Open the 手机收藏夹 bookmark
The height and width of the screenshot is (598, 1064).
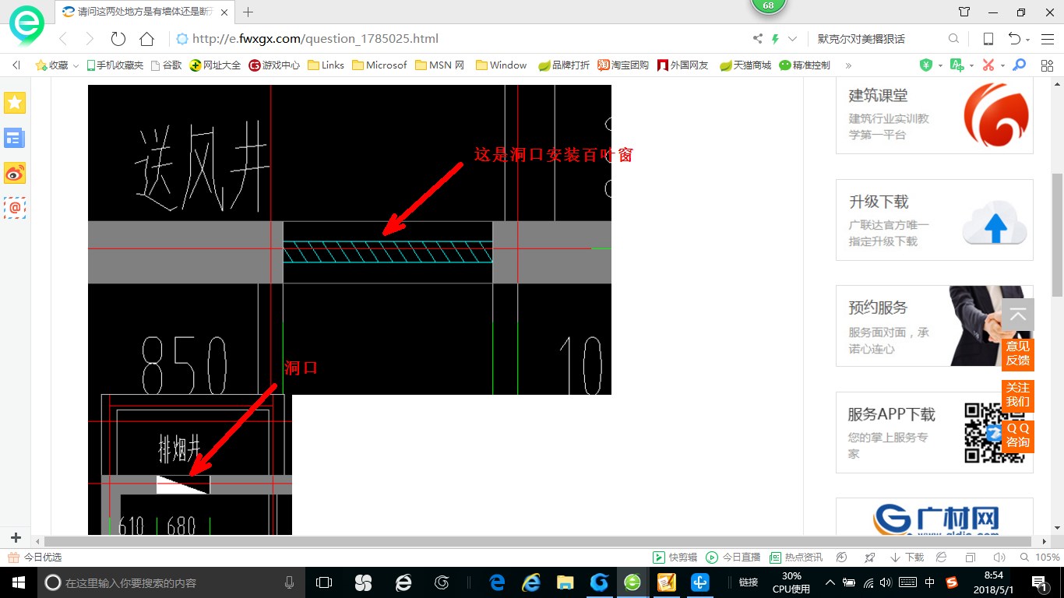click(x=115, y=65)
